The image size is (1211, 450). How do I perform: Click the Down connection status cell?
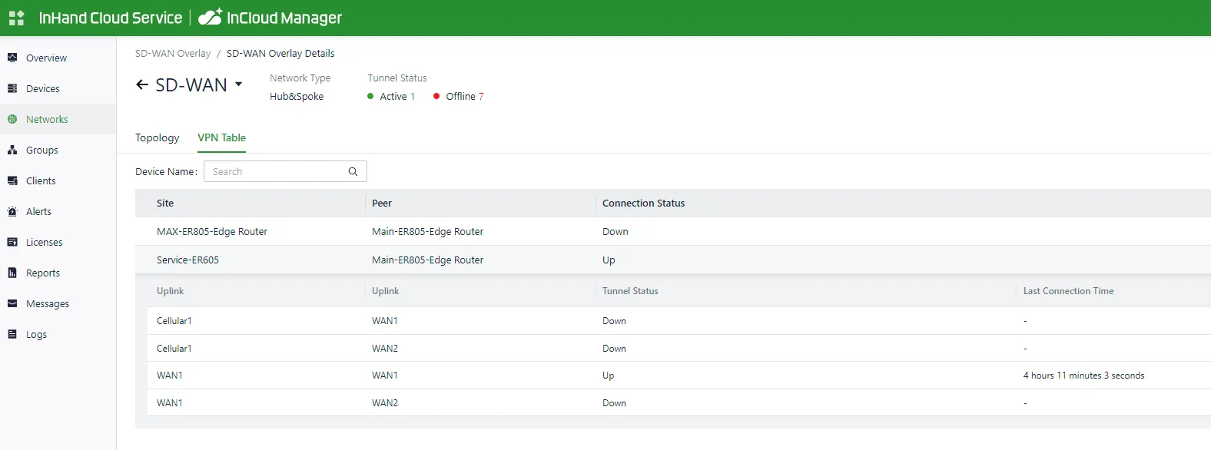coord(615,231)
